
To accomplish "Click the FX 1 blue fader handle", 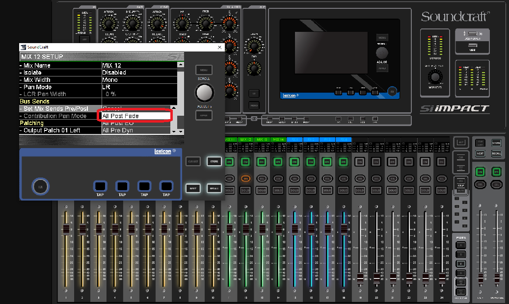I will pyautogui.click(x=295, y=228).
